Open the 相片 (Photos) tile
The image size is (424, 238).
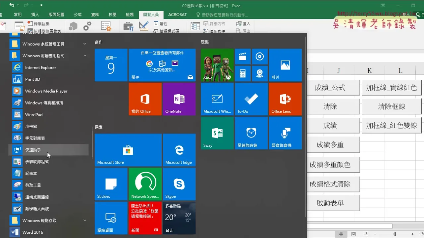[x=285, y=65]
